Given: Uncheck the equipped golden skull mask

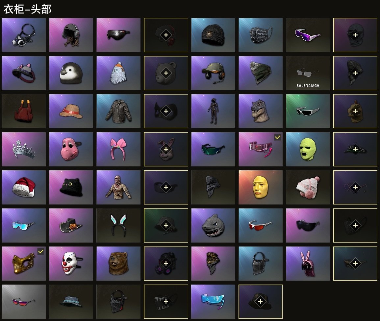Looking at the screenshot, I should point(41,251).
